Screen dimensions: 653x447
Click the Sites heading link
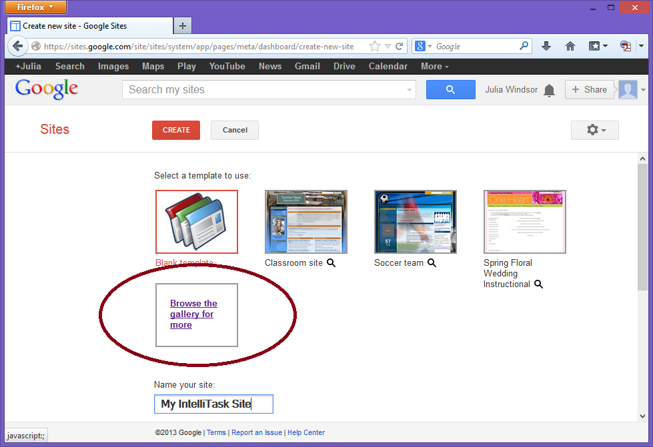55,129
